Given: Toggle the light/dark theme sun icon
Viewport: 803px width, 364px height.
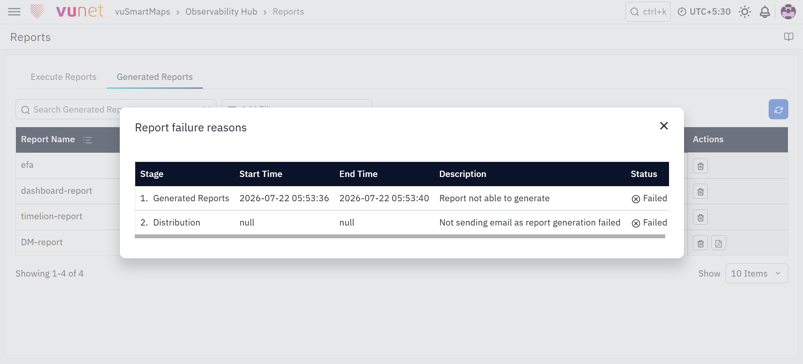Looking at the screenshot, I should [x=745, y=12].
